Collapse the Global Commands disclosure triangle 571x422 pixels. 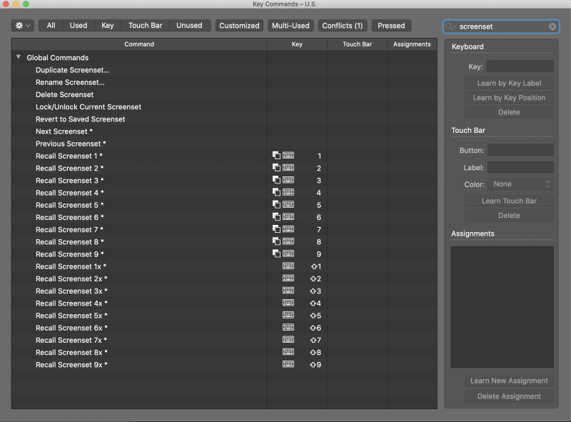19,57
